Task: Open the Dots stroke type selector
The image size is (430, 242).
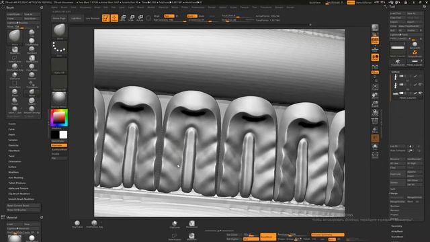Action: click(x=59, y=48)
